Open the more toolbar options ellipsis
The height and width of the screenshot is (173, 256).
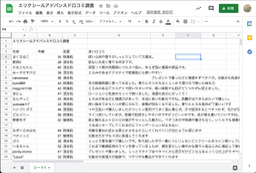pos(206,21)
